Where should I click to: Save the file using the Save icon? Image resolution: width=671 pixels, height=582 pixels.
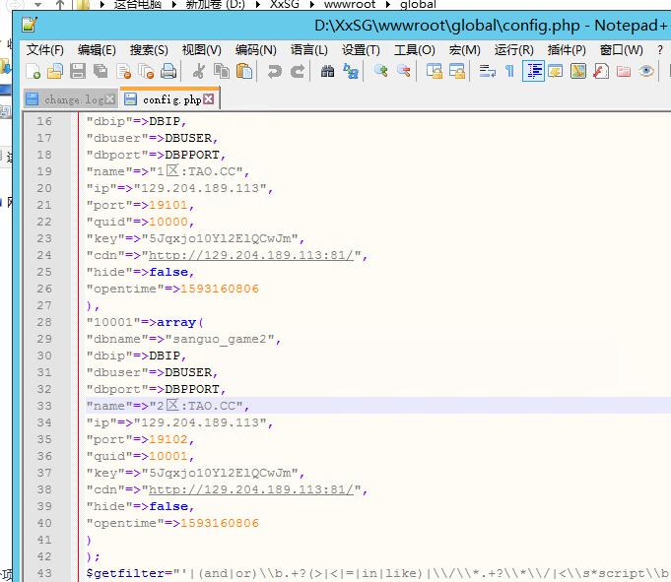[78, 71]
